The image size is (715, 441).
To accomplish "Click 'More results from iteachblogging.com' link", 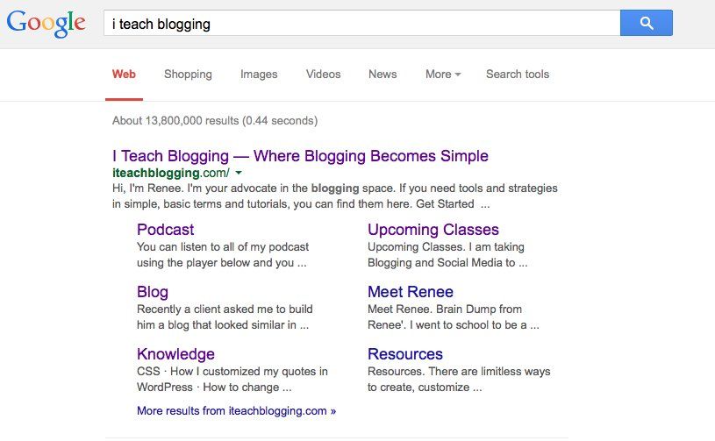I will point(236,410).
